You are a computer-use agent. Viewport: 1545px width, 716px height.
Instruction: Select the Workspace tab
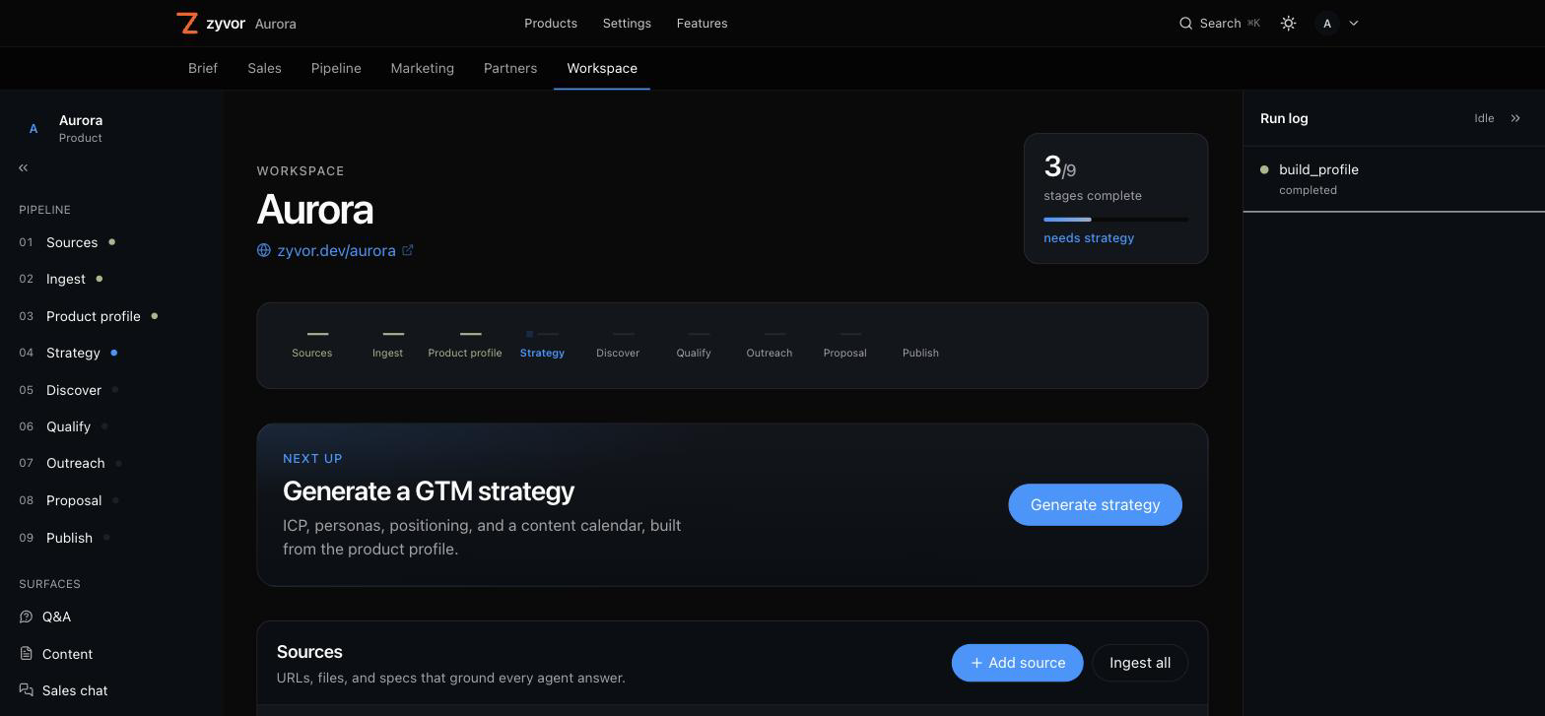coord(602,68)
